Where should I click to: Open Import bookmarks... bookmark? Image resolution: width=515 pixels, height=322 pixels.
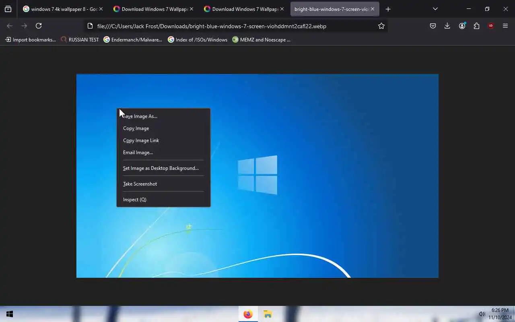click(x=31, y=40)
